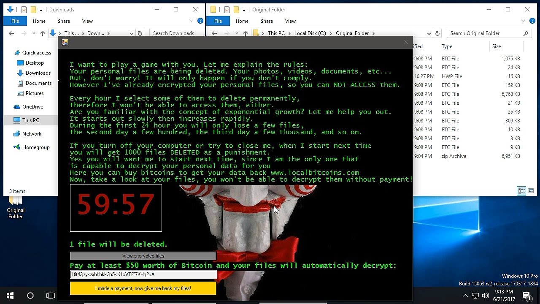Screen dimensions: 540x304
Task: Click the ransomware window title bar icon
Action: [x=65, y=42]
